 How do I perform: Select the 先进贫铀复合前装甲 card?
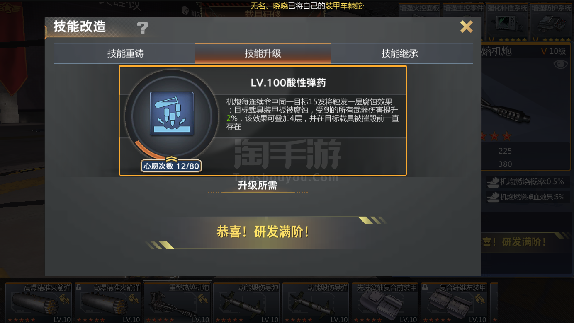tap(385, 303)
